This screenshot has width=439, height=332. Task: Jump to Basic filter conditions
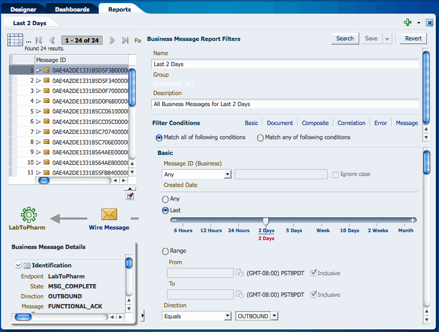252,123
